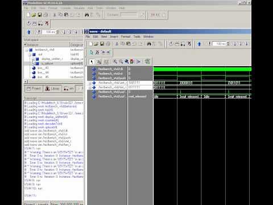Open the wave window Edit menu
The image size is (273, 205).
click(x=96, y=36)
